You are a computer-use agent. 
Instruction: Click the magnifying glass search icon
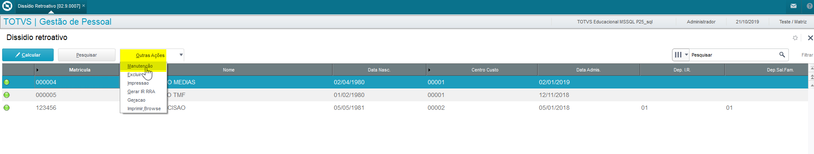click(782, 54)
